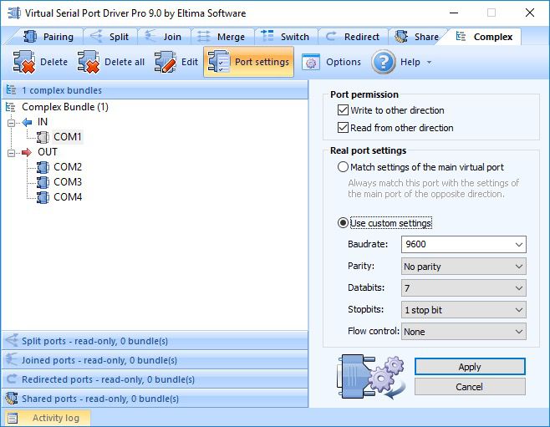
Task: Open the Help dropdown arrow
Action: pos(429,63)
